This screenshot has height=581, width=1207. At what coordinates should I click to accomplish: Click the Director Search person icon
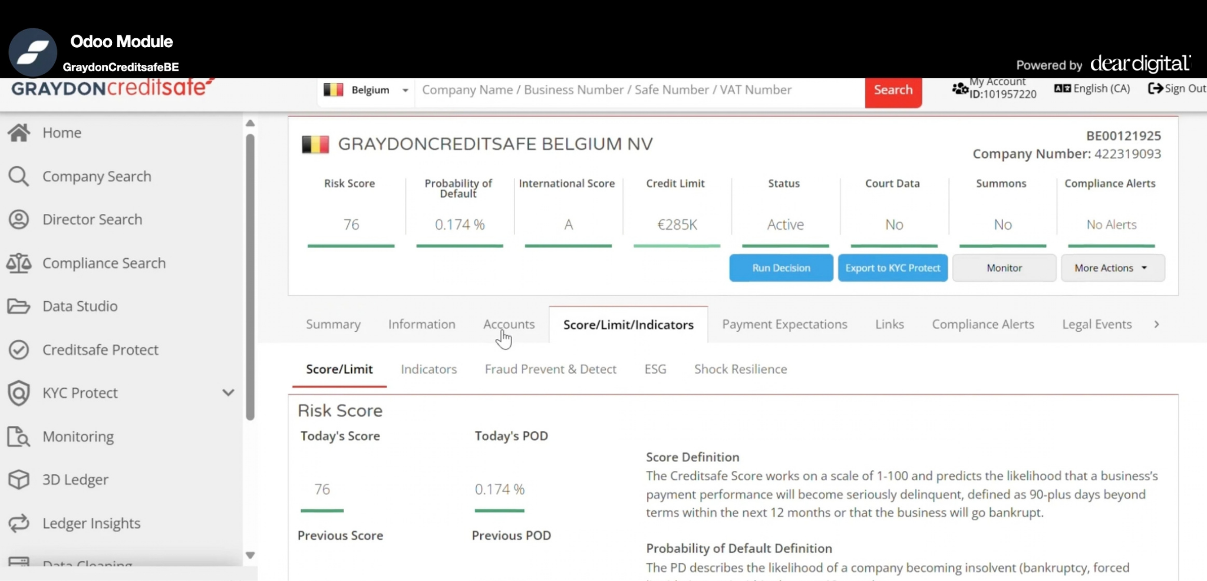point(19,219)
